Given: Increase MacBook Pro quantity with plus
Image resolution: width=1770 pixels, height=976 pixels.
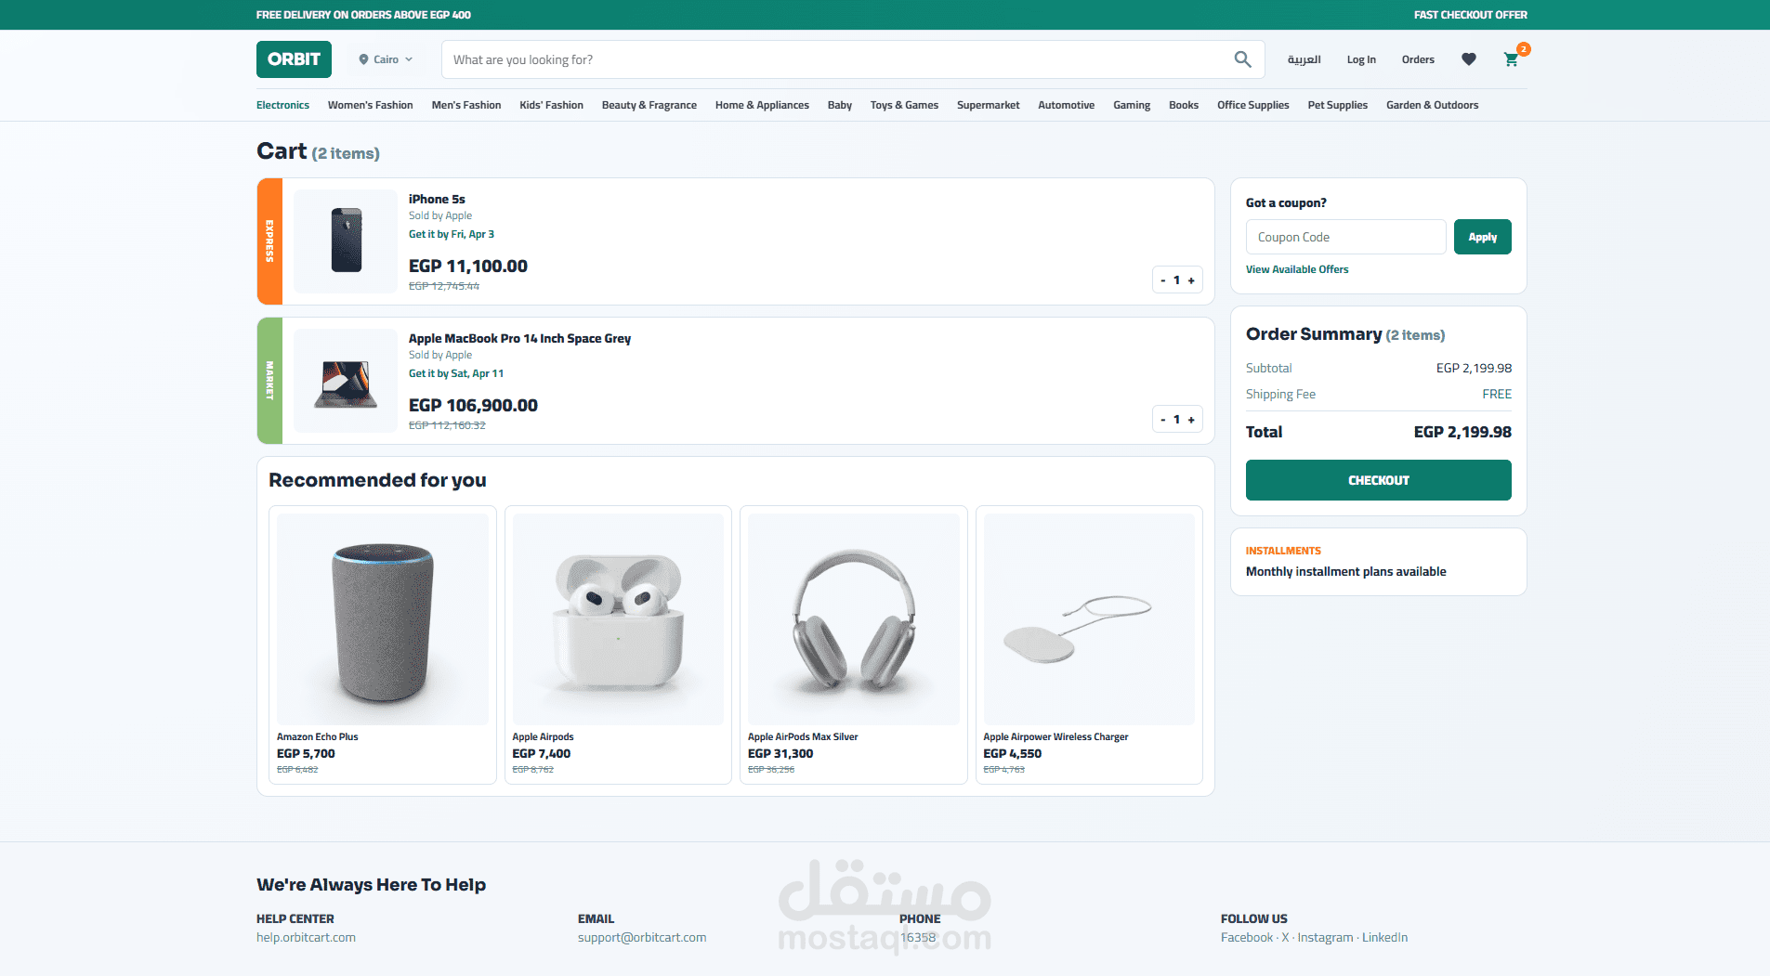Looking at the screenshot, I should [1191, 420].
